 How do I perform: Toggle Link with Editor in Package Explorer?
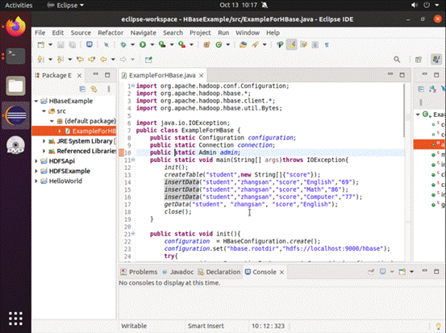pyautogui.click(x=94, y=89)
